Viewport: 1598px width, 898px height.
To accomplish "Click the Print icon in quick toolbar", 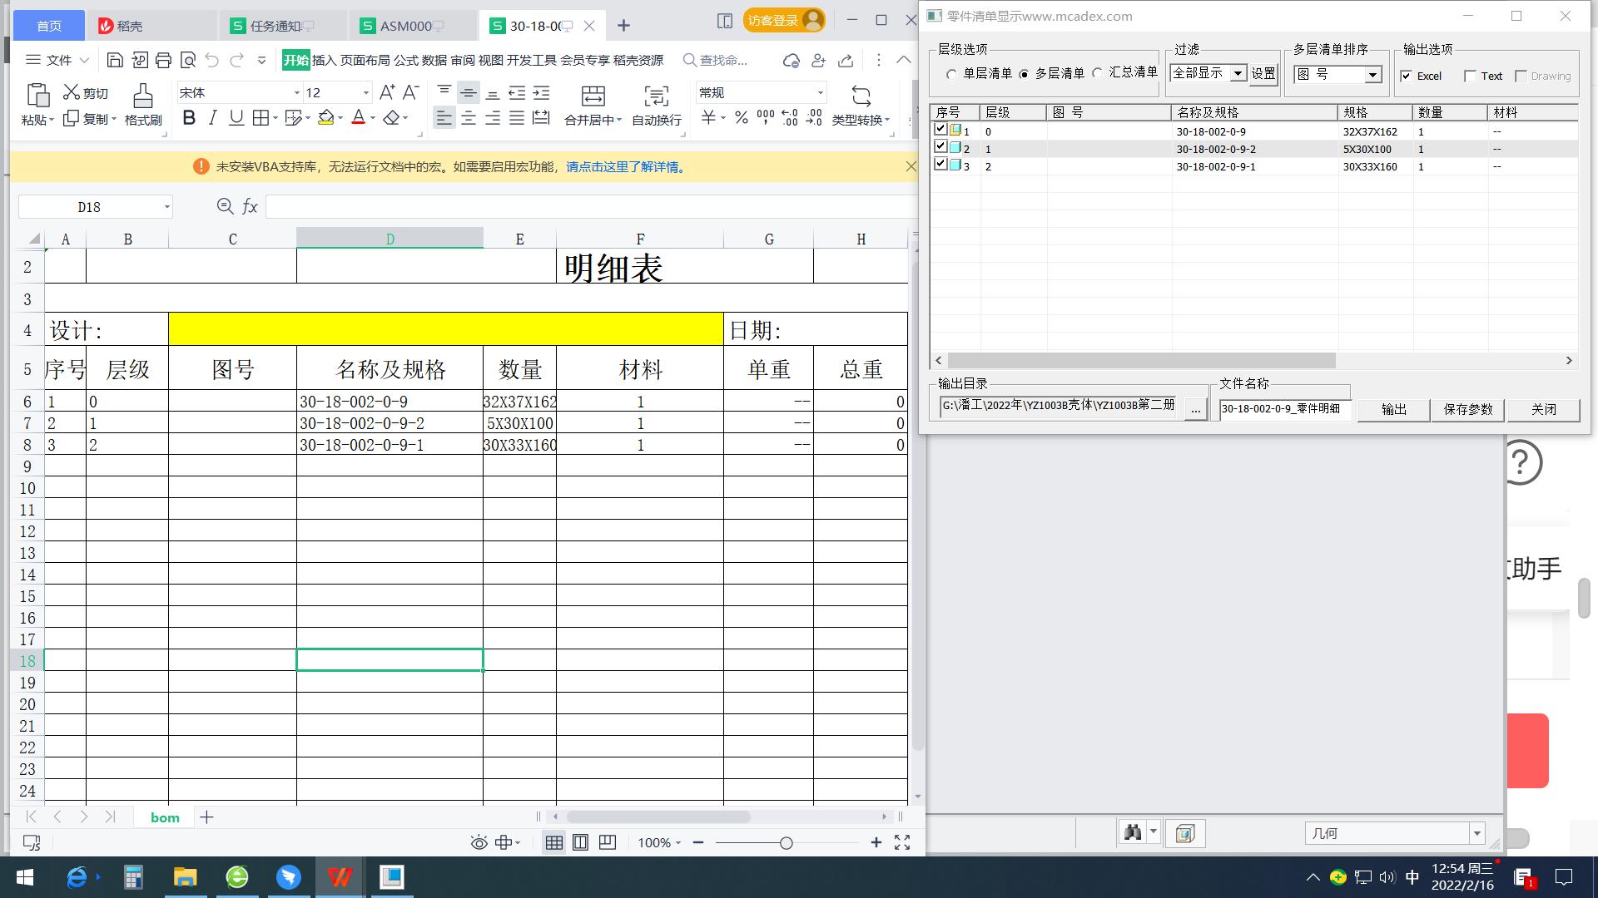I will tap(163, 60).
